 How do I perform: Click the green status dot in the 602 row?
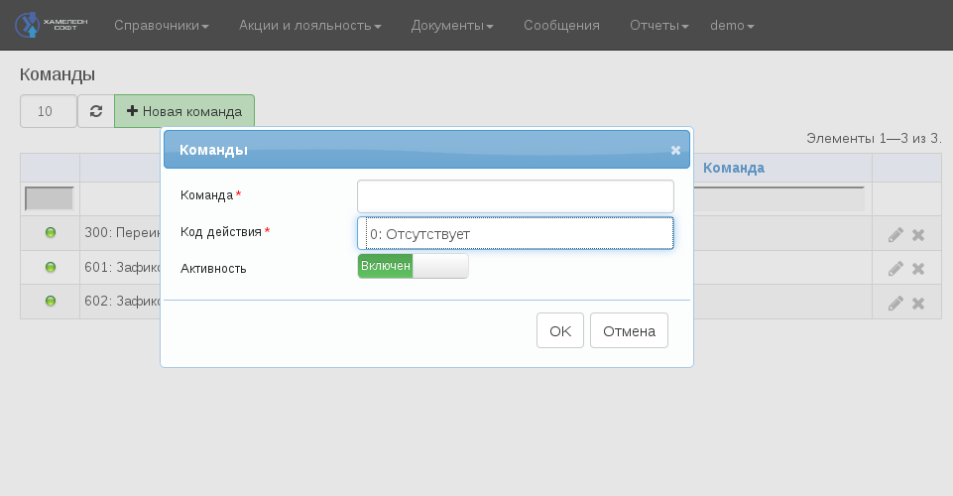click(51, 301)
